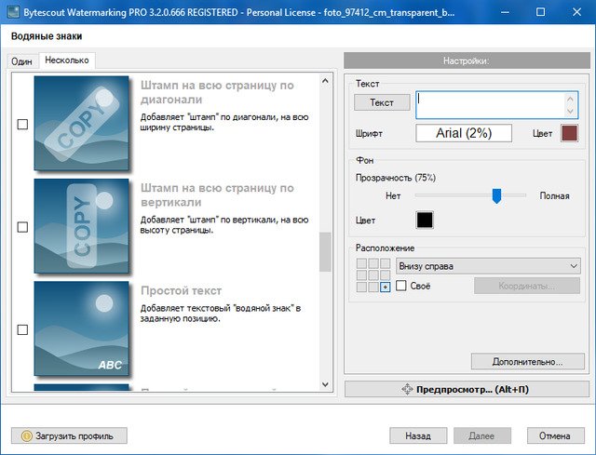Open the Внизу справа position dropdown

pos(488,266)
